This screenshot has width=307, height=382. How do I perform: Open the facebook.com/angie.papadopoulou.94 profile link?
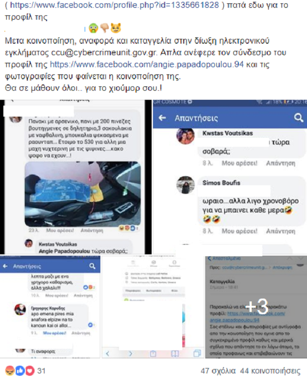click(147, 64)
